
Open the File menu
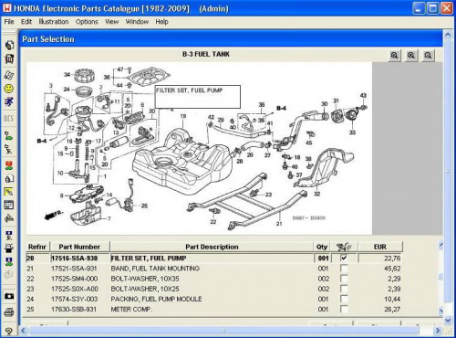point(9,22)
